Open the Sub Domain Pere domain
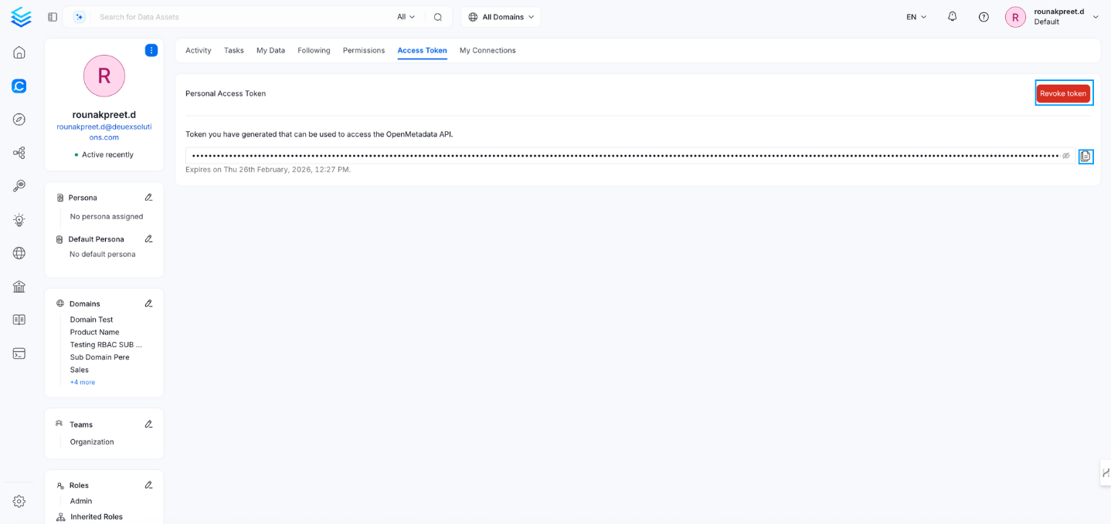Screen dimensions: 1111x524 (100, 357)
